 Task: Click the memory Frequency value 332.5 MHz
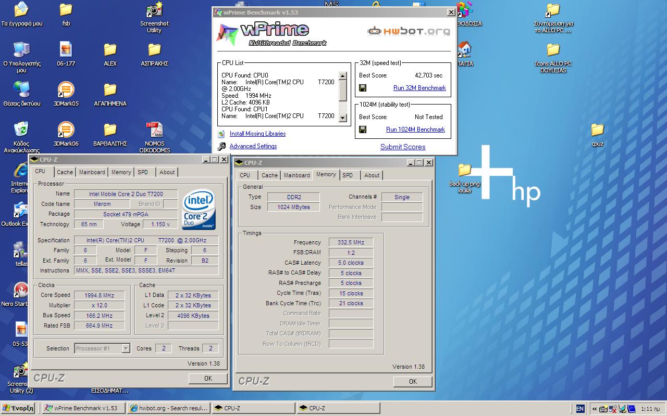(x=351, y=242)
